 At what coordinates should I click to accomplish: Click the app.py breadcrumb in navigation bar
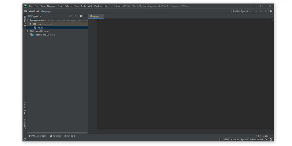click(46, 11)
